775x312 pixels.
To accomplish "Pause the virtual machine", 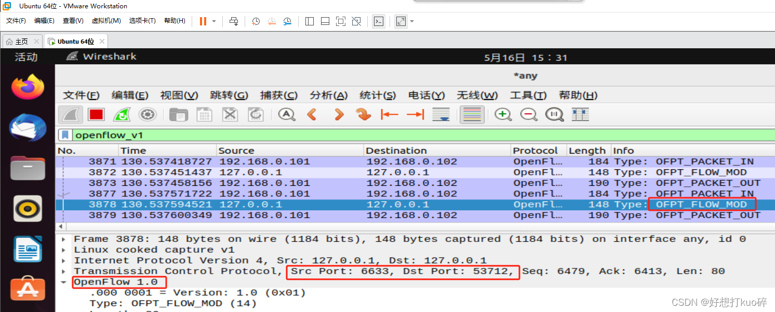I will pyautogui.click(x=203, y=21).
